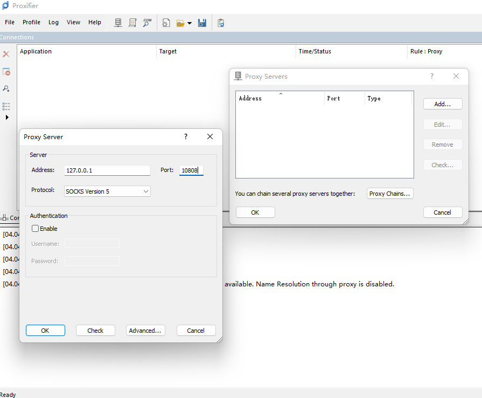482x398 pixels.
Task: Open Advanced... settings
Action: 145,330
